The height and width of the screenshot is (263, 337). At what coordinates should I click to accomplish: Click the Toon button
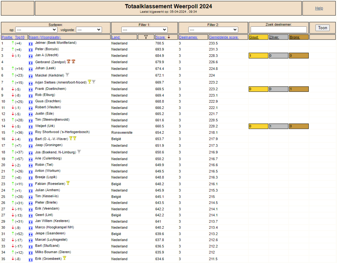[323, 28]
